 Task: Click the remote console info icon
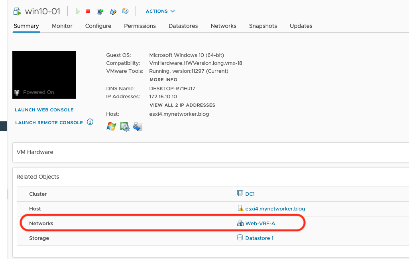click(90, 122)
